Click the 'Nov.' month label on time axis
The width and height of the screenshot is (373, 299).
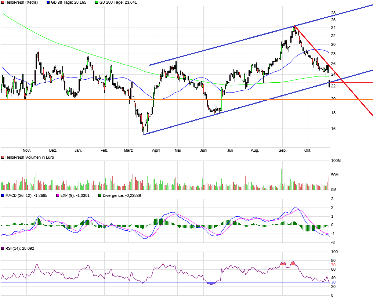coord(27,151)
